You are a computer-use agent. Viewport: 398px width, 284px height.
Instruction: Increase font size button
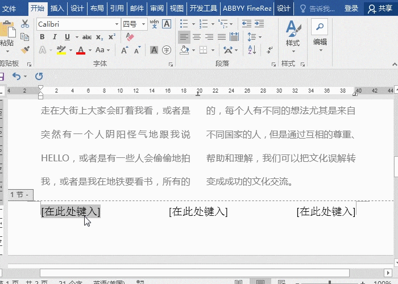(125, 50)
